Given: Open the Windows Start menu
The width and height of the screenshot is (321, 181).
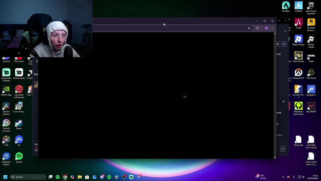Looking at the screenshot, I should (5, 177).
